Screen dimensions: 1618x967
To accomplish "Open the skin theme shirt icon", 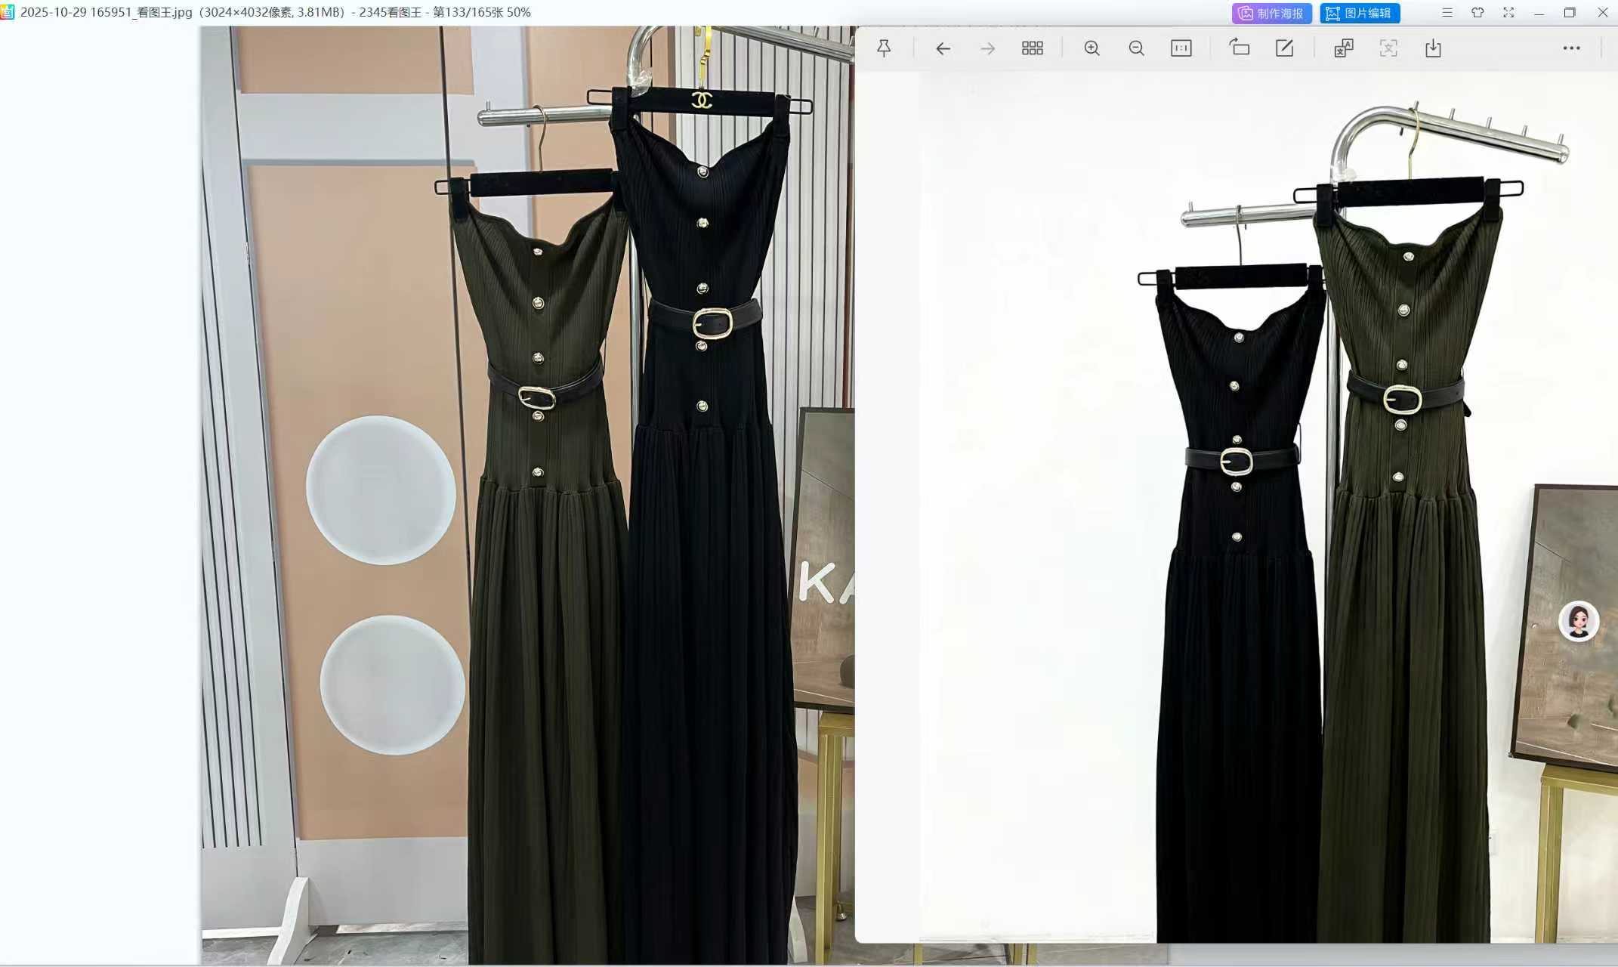I will pos(1478,13).
